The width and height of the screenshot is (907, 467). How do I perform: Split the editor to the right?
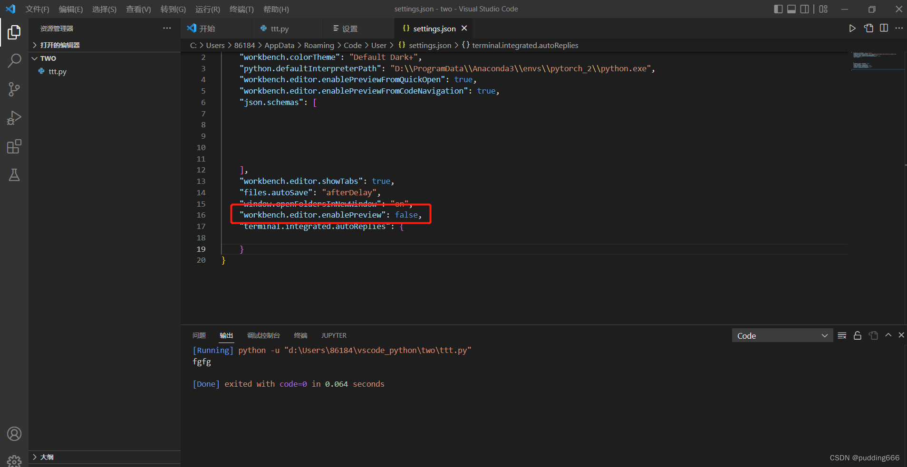(x=884, y=29)
